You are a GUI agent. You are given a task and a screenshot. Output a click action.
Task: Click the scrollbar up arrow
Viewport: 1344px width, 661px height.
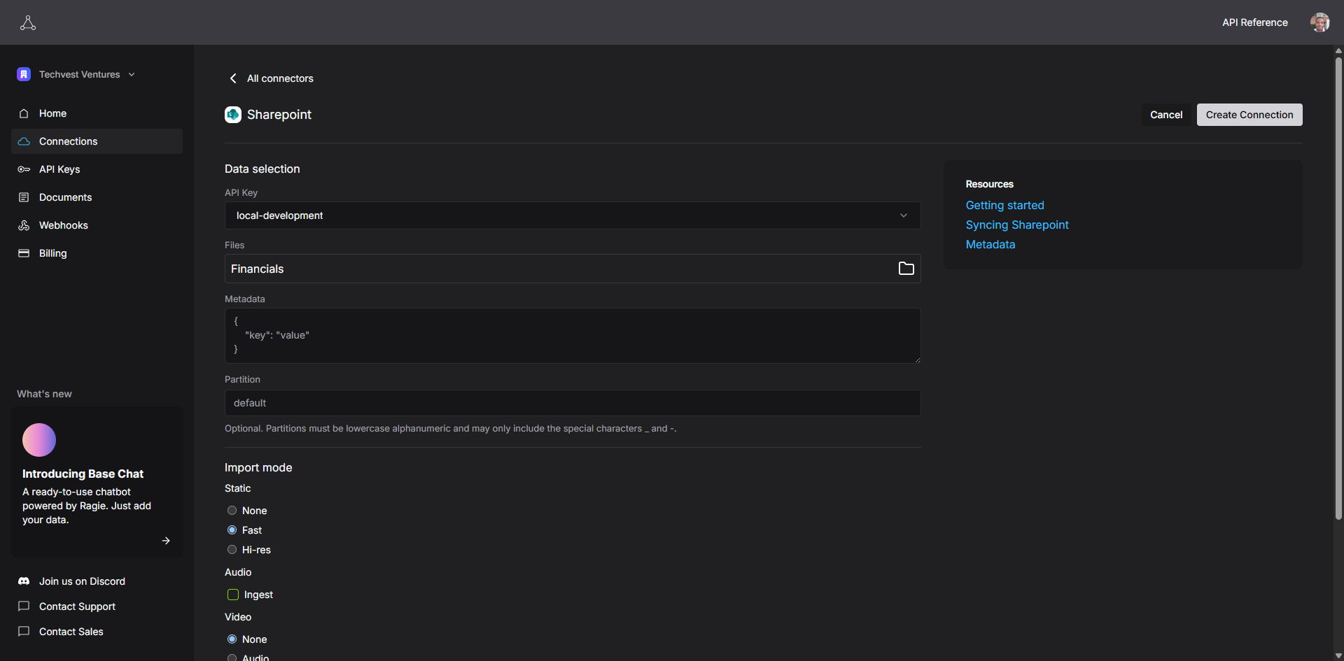coord(1338,50)
